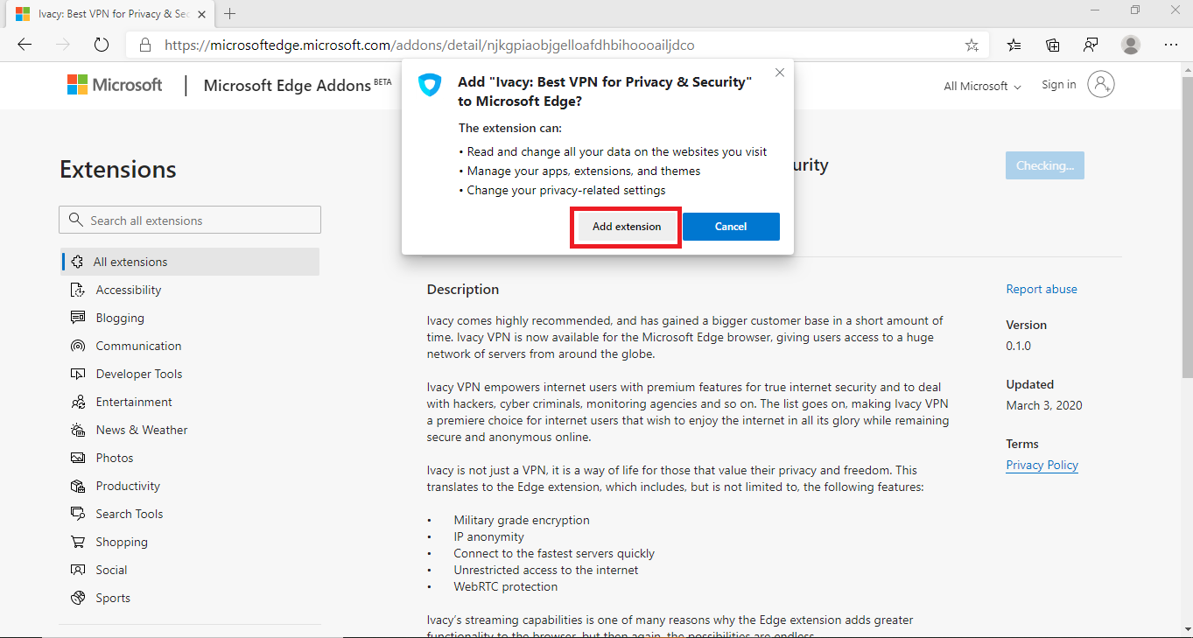This screenshot has height=638, width=1193.
Task: Click the WebRTC protection bullet
Action: click(505, 586)
